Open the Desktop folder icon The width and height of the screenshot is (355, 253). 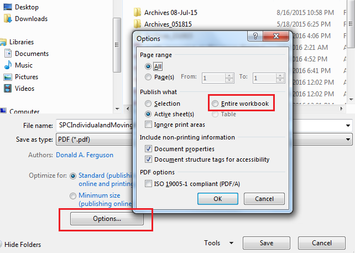coord(8,7)
